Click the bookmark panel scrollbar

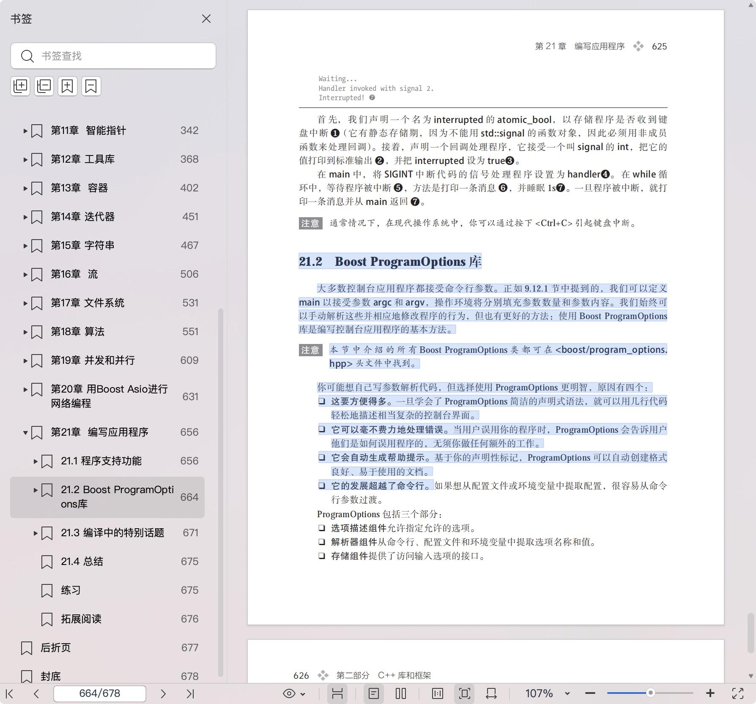220,492
